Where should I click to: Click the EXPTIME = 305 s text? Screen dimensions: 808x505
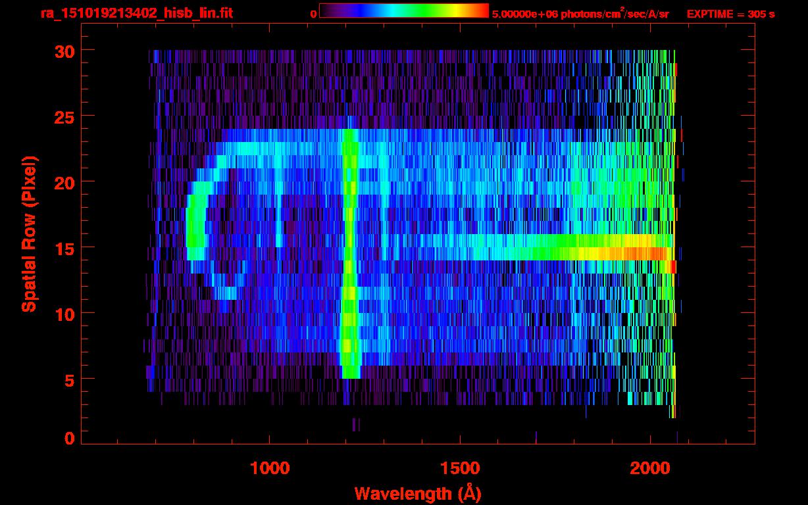(x=730, y=14)
